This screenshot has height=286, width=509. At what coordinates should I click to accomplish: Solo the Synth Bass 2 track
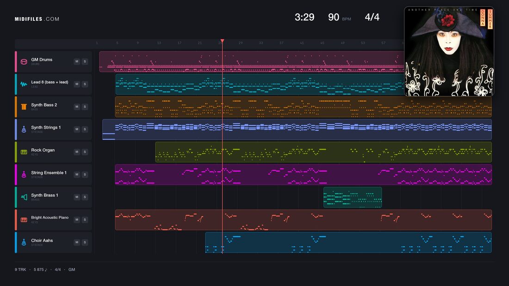pos(85,107)
